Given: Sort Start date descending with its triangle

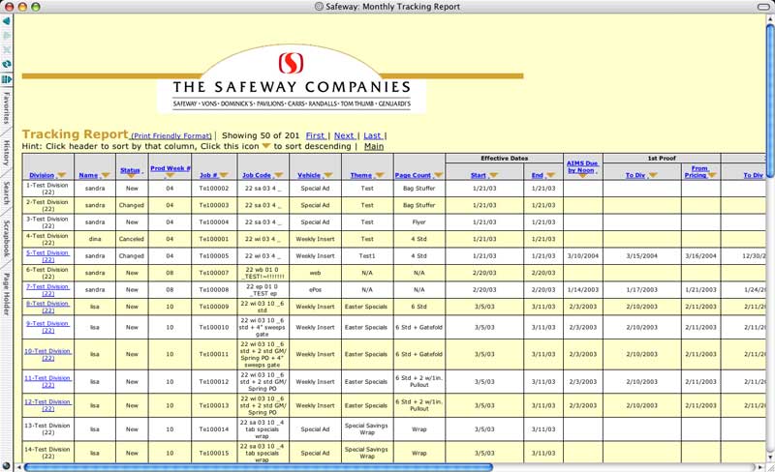Looking at the screenshot, I should (x=493, y=175).
